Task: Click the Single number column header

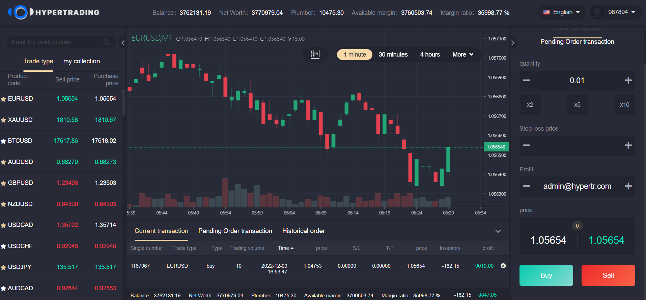Action: click(147, 248)
